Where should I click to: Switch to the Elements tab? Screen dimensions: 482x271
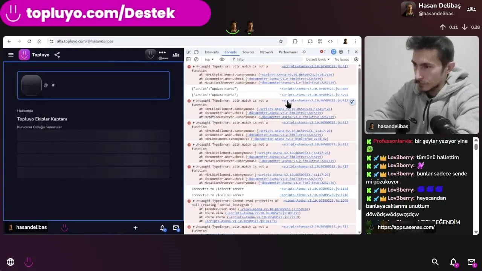212,52
